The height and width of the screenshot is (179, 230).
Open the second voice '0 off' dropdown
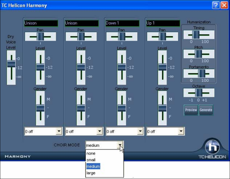tap(100, 131)
